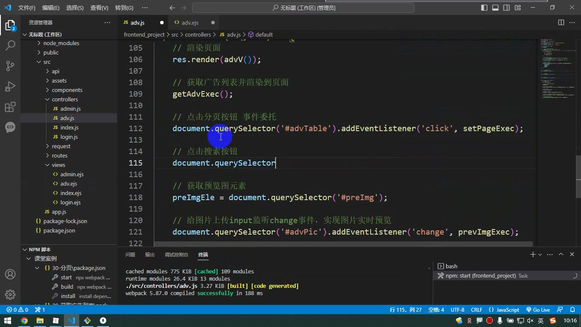Viewport: 581px width, 327px height.
Task: Click 行 115, 列 27 position indicator
Action: 406,310
